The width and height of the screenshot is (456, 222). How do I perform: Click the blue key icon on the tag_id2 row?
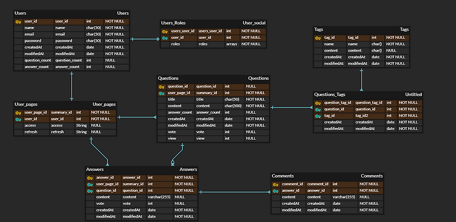click(318, 116)
